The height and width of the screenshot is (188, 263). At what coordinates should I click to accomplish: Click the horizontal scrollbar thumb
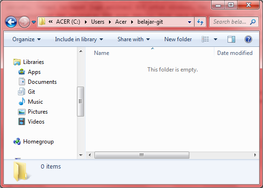(x=142, y=155)
